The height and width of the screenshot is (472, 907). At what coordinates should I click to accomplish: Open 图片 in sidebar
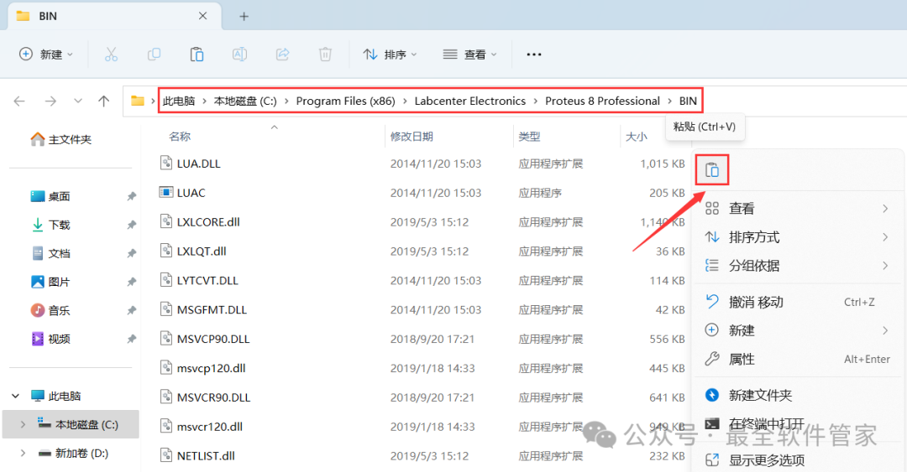point(50,282)
